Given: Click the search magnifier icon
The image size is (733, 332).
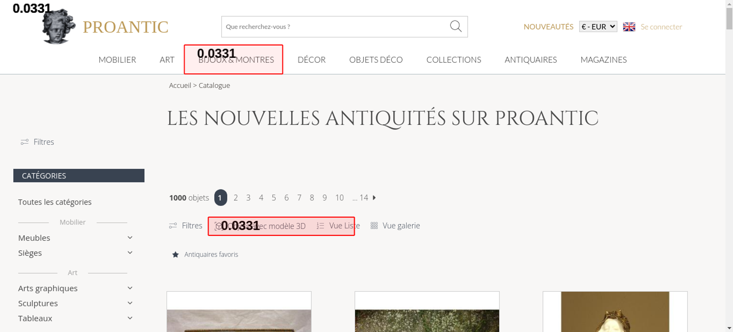Looking at the screenshot, I should point(456,26).
